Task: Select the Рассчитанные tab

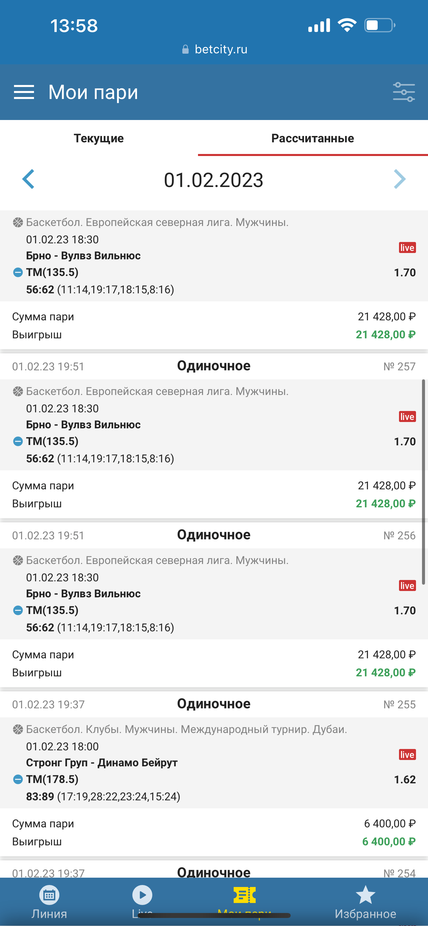Action: pyautogui.click(x=312, y=138)
